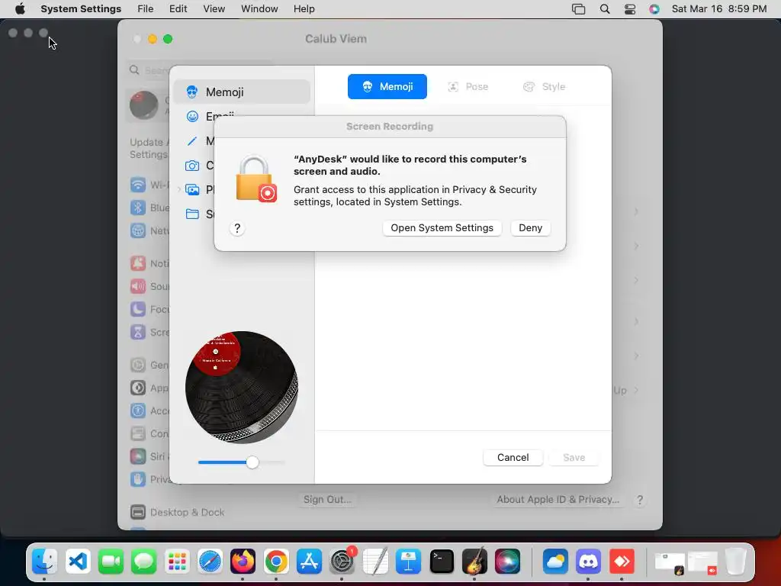This screenshot has height=586, width=781.
Task: Open the System Settings app menu
Action: coord(81,9)
